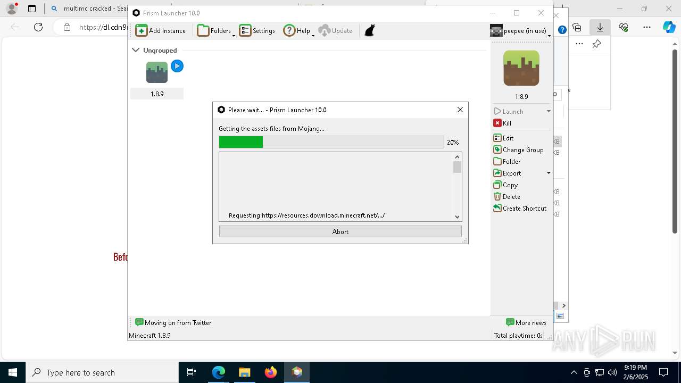Click the large grass block instance icon
681x383 pixels.
(x=521, y=68)
